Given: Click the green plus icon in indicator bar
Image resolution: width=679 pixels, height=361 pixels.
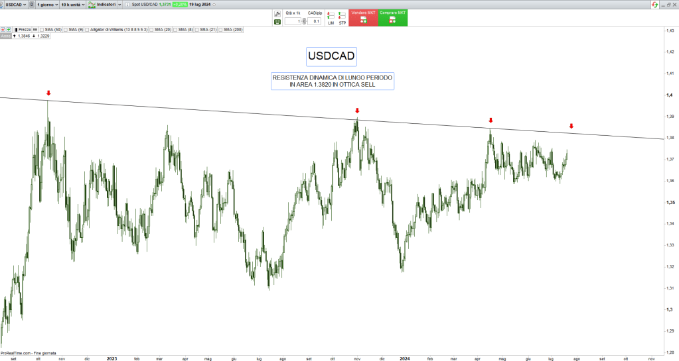Looking at the screenshot, I should pos(8,29).
